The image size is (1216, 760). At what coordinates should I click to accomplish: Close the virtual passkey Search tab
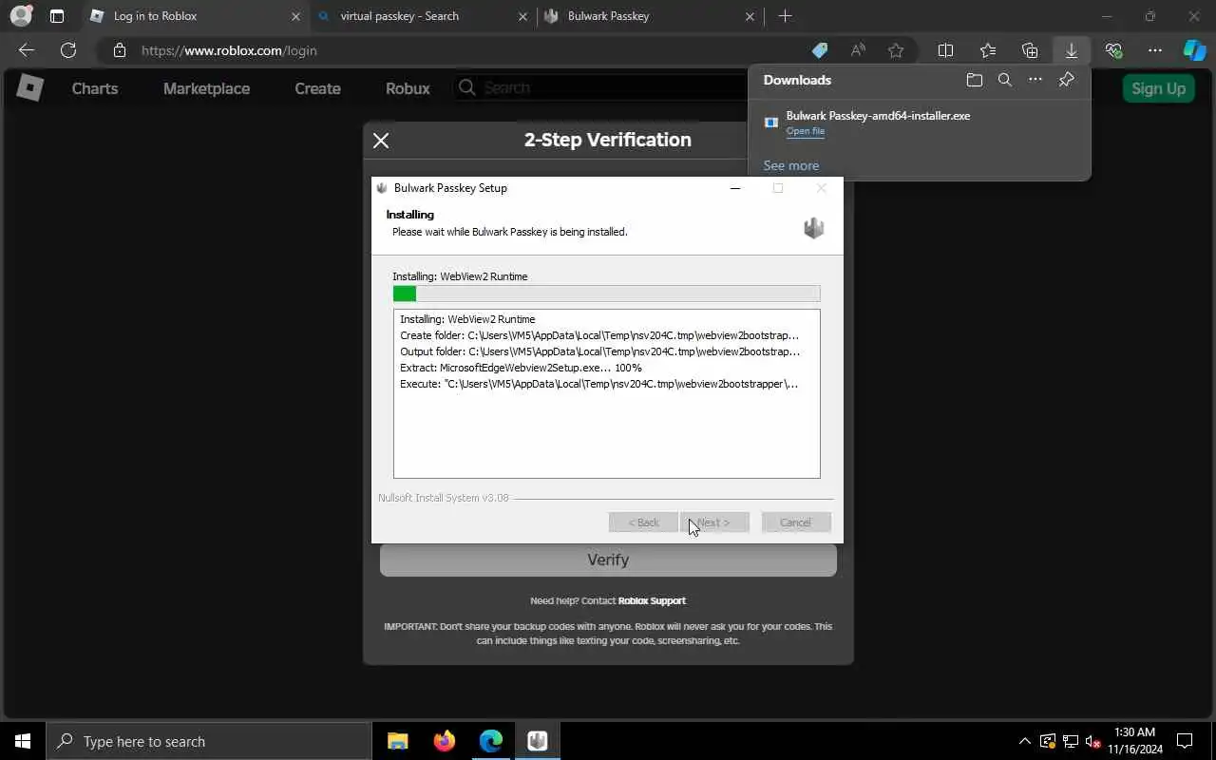click(523, 16)
